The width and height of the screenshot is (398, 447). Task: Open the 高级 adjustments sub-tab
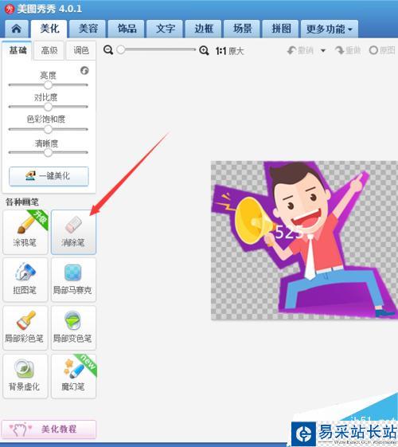coord(49,50)
